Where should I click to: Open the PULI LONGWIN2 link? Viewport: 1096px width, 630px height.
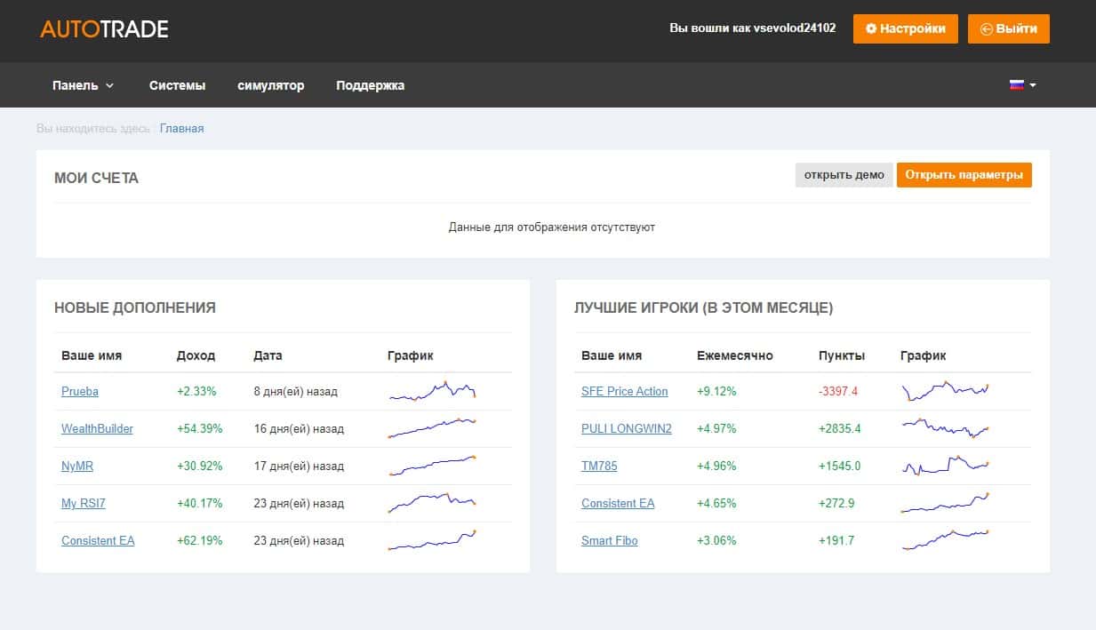tap(627, 428)
